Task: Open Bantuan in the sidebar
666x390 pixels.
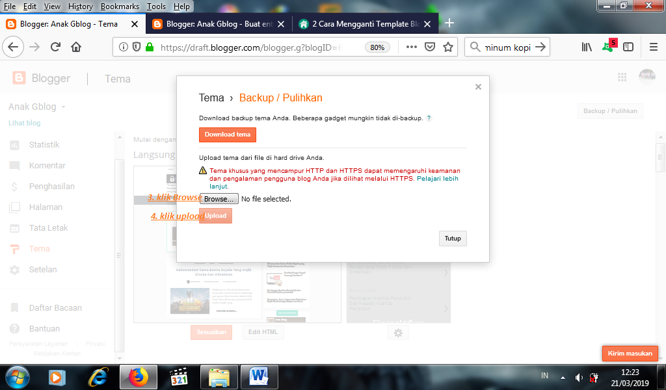Action: coord(44,329)
